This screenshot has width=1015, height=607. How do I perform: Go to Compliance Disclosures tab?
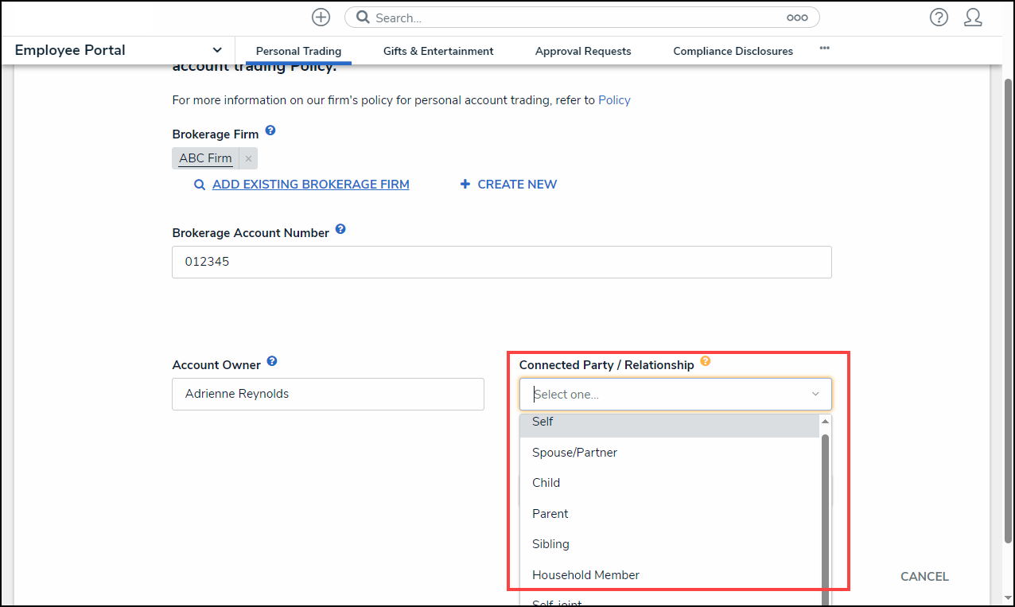click(733, 51)
